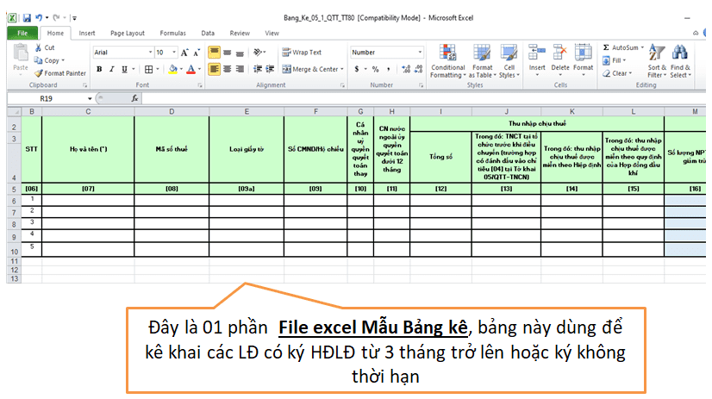Expand the Arial font name dropdown

149,53
